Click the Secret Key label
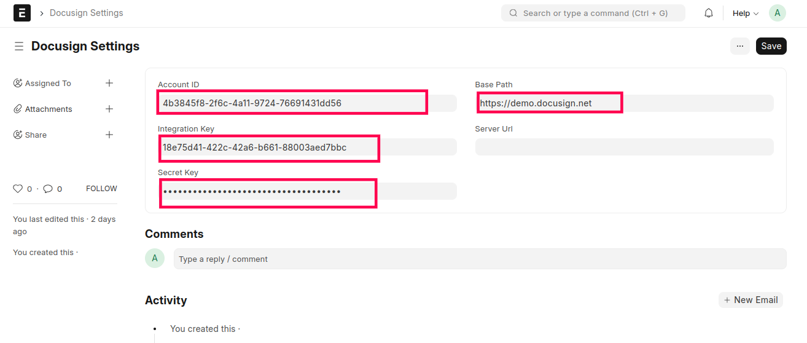The width and height of the screenshot is (807, 343). pos(178,173)
